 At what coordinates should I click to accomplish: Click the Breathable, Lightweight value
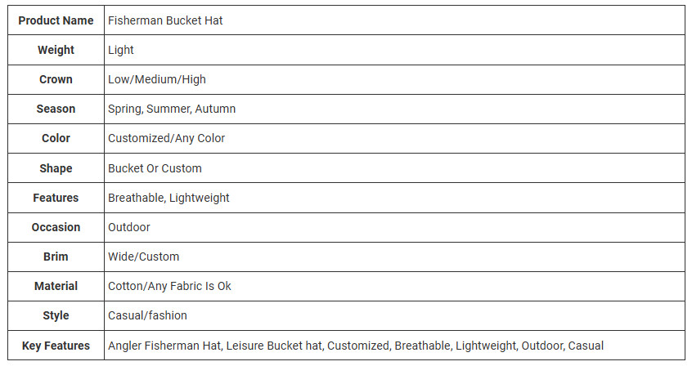(169, 198)
